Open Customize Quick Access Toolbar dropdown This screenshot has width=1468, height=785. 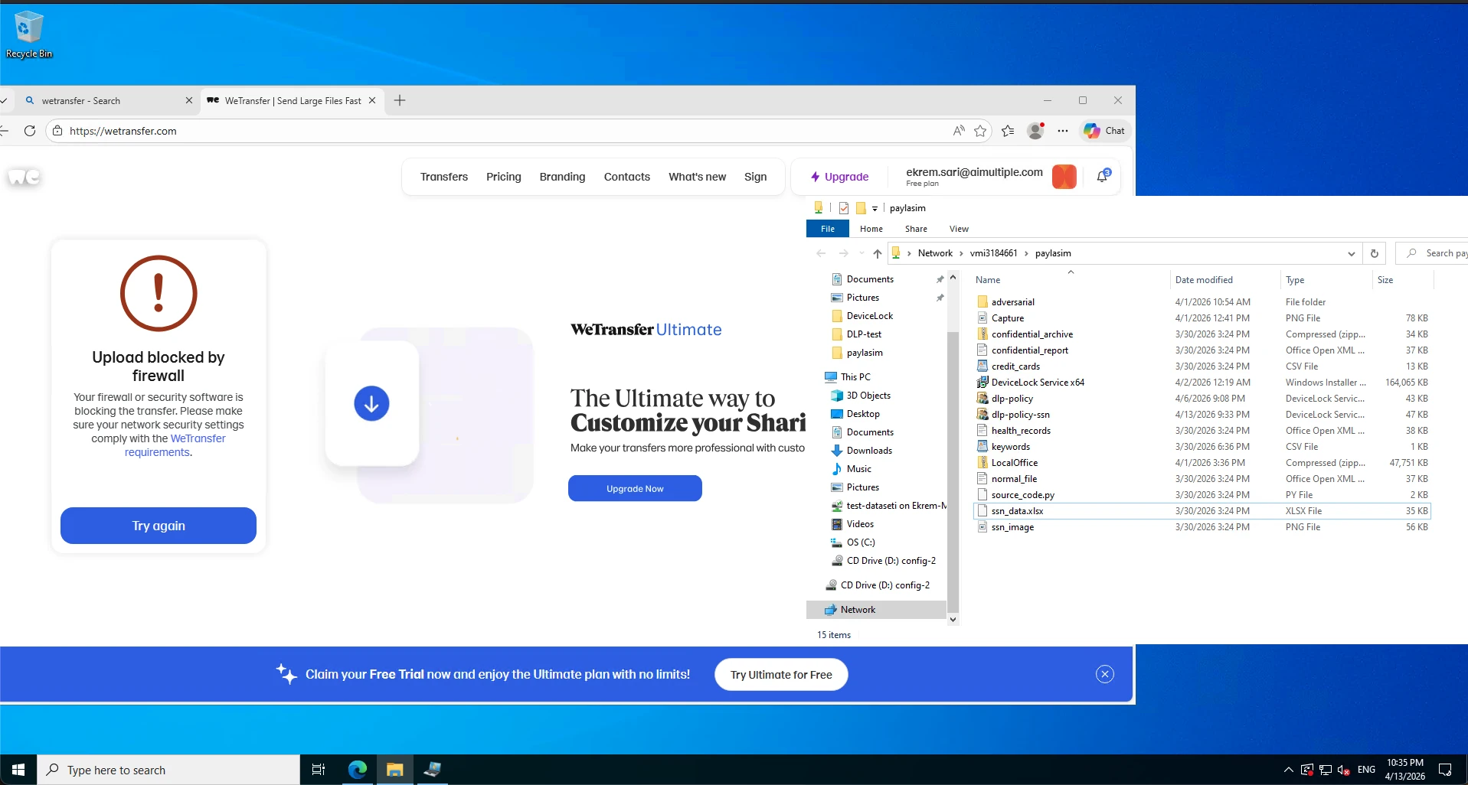click(875, 208)
